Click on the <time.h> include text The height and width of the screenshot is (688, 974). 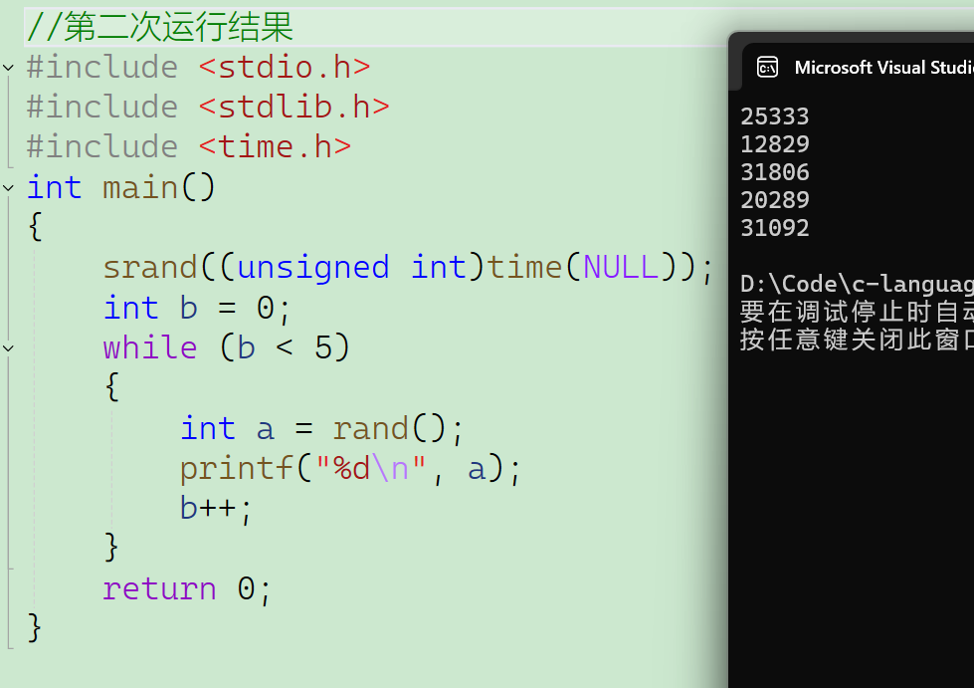275,146
